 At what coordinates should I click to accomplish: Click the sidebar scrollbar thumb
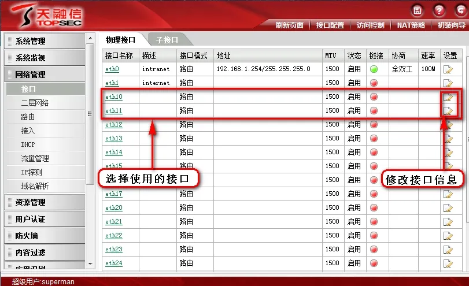tap(90, 114)
